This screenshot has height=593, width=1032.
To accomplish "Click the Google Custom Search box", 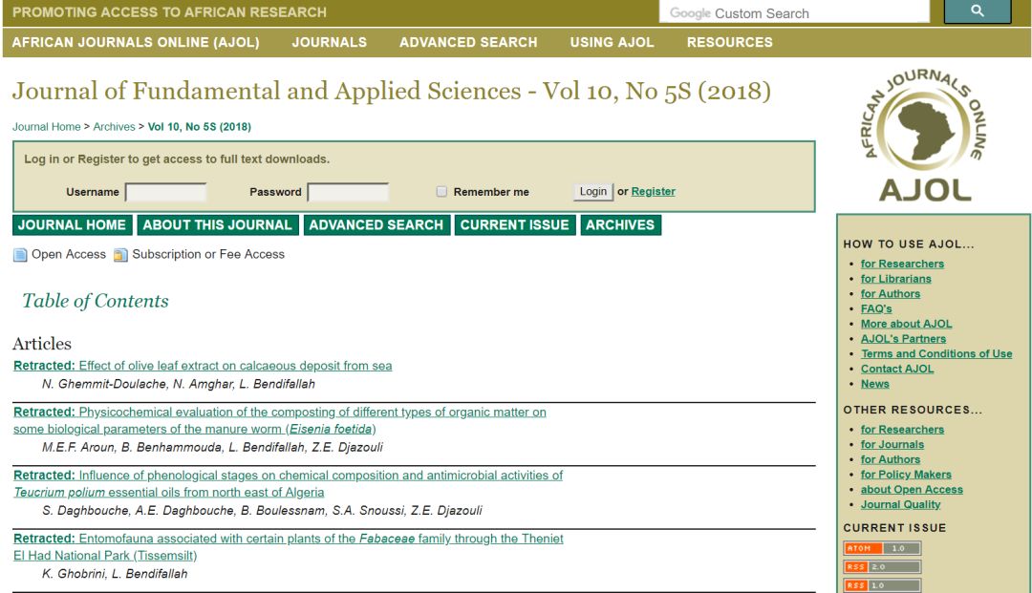I will point(793,12).
